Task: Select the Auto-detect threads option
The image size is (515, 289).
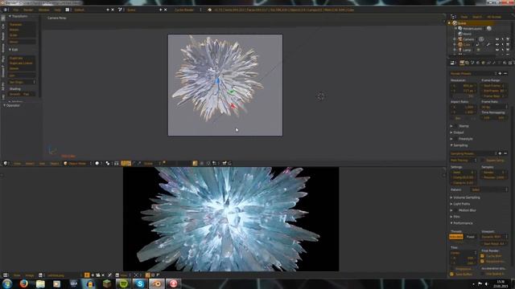Action: [x=456, y=237]
